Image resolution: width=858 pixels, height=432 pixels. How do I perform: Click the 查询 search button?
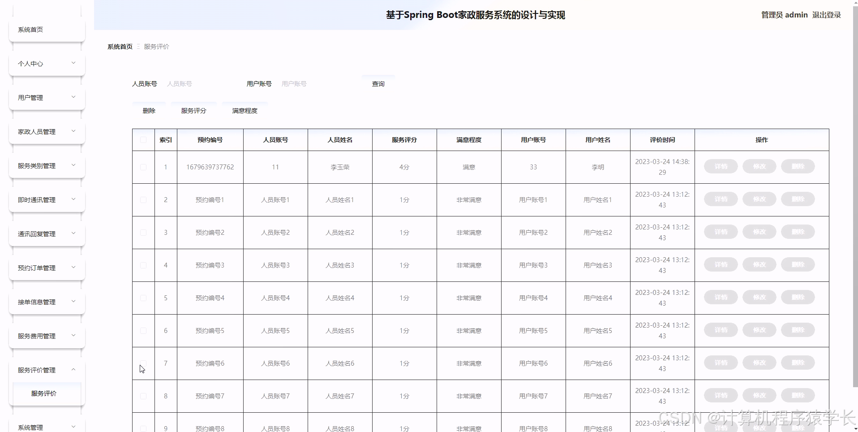click(x=378, y=84)
